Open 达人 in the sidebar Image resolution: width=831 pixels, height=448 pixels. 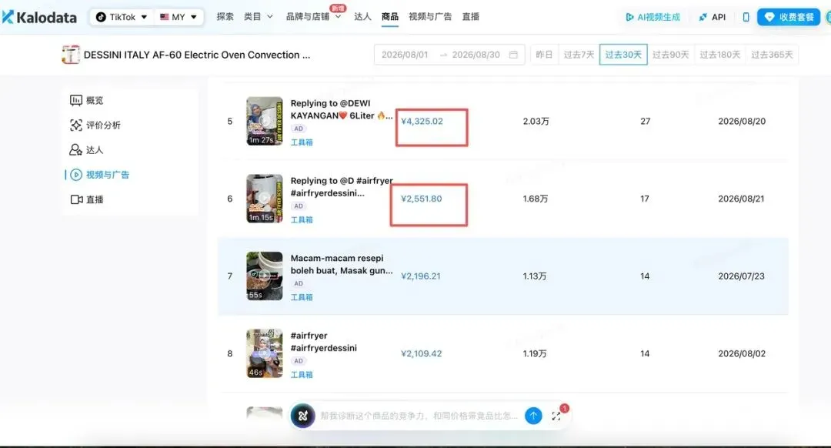pos(86,150)
